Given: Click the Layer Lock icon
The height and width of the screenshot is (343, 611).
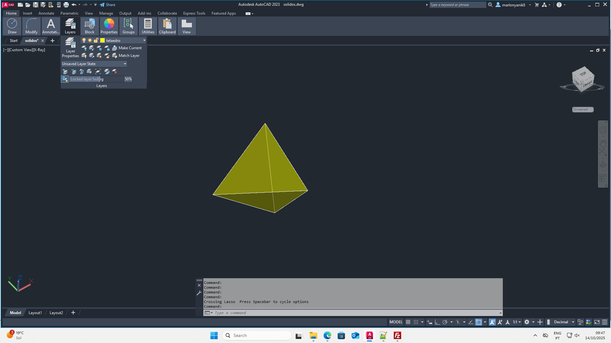Looking at the screenshot, I should pyautogui.click(x=107, y=48).
